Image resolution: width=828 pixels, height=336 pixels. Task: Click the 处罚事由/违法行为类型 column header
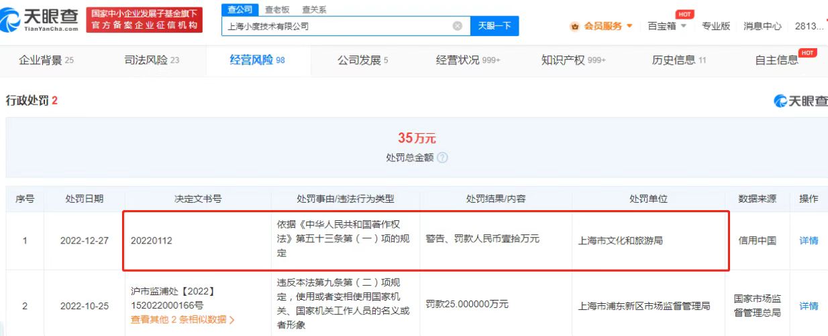click(x=346, y=199)
